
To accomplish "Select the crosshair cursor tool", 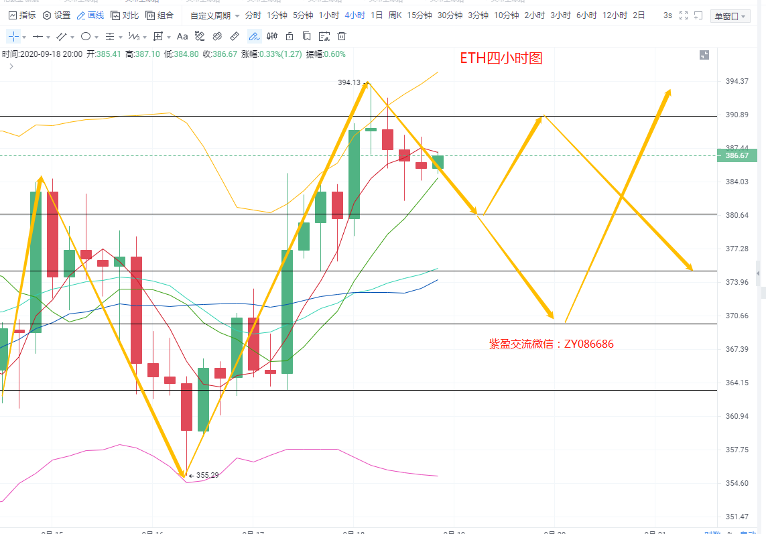I will coord(15,36).
